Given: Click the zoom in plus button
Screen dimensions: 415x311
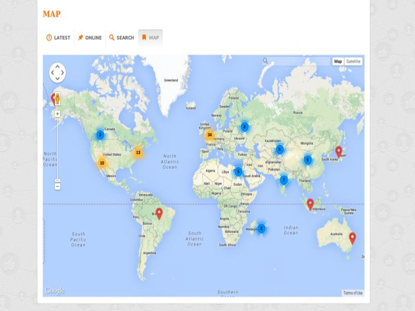Looking at the screenshot, I should 58,114.
